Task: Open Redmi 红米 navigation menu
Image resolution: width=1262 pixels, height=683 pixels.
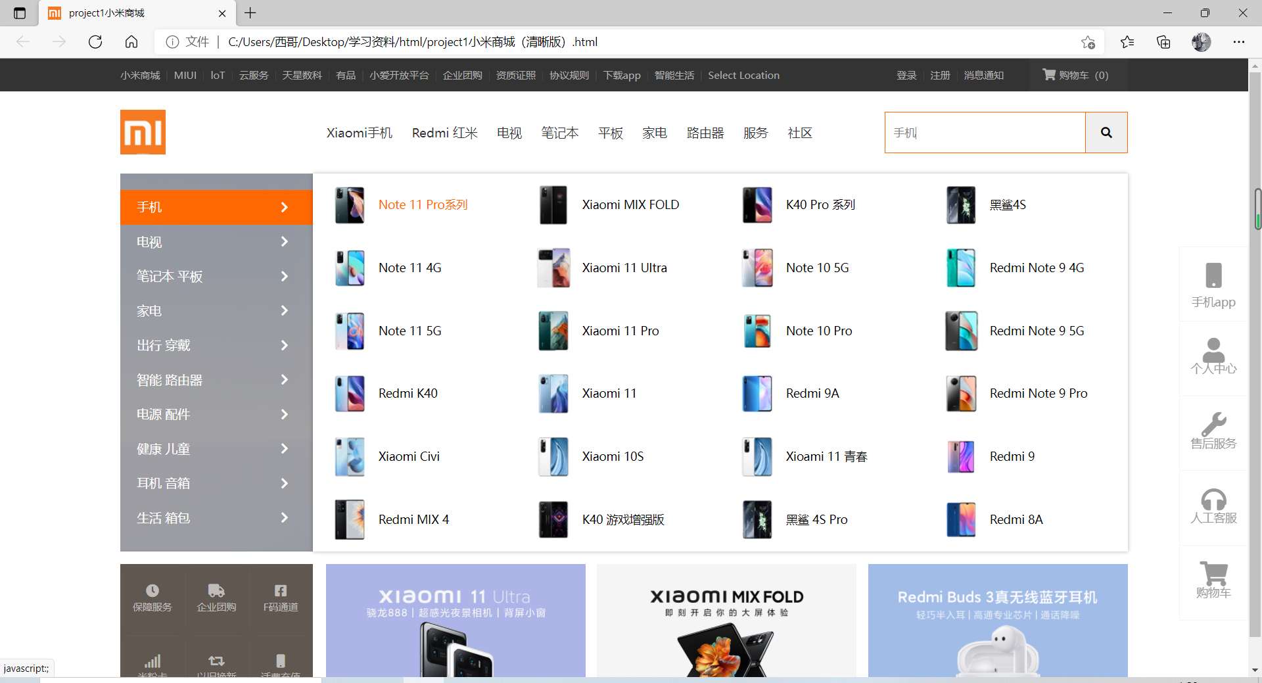Action: click(445, 133)
